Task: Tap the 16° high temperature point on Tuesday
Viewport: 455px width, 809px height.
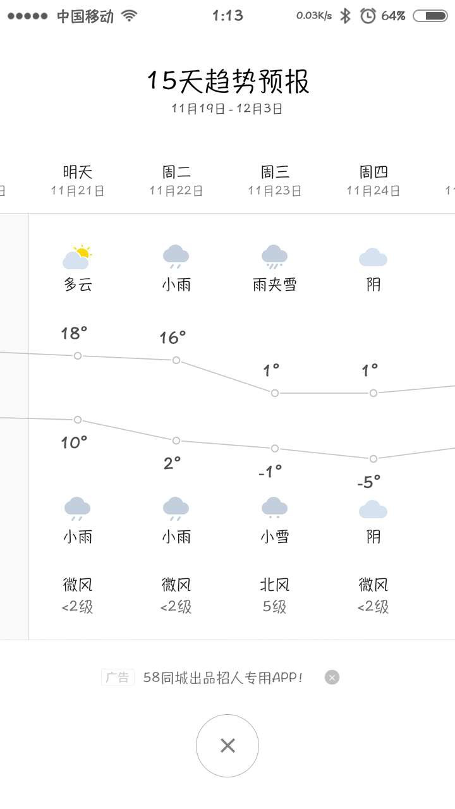Action: (176, 360)
